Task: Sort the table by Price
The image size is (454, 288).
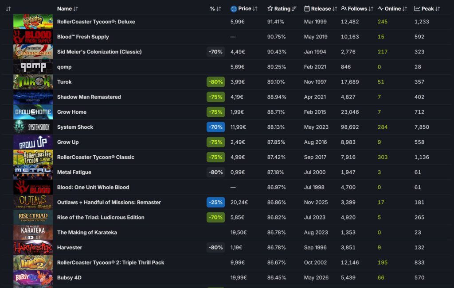Action: 244,9
